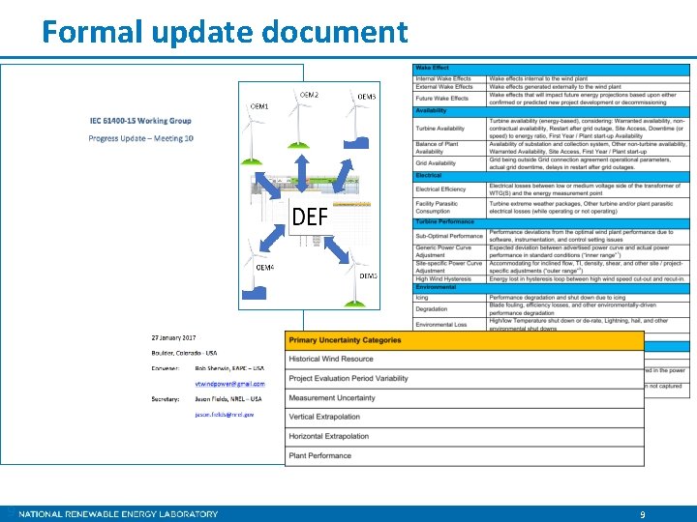Image resolution: width=697 pixels, height=522 pixels.
Task: Select the 'Horizontal Extrapolation' row
Action: click(x=465, y=437)
